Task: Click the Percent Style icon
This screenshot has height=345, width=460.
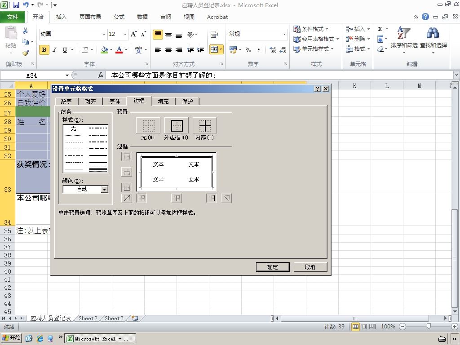Action: (x=248, y=50)
